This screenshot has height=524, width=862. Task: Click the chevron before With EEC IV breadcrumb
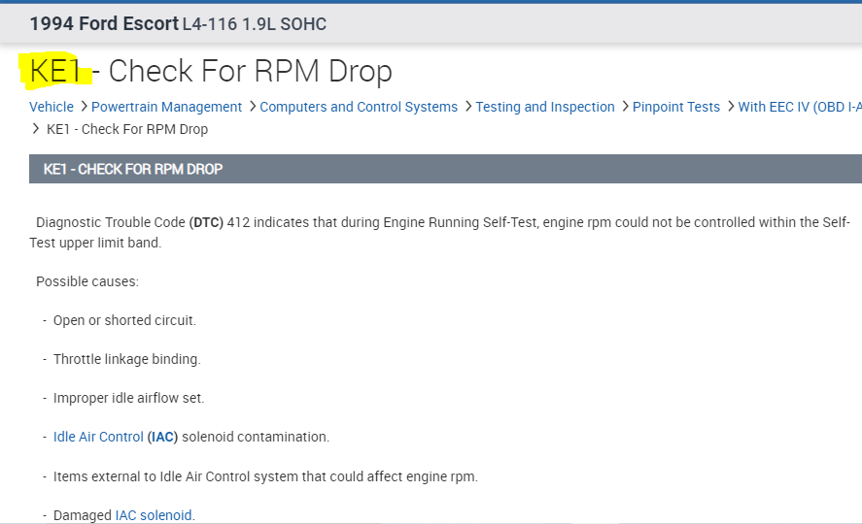(x=731, y=107)
